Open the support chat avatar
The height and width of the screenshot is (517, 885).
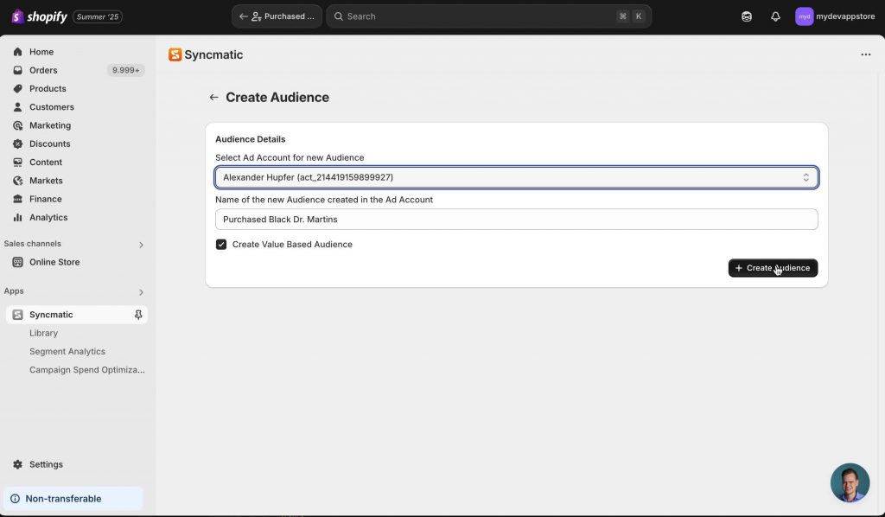850,482
